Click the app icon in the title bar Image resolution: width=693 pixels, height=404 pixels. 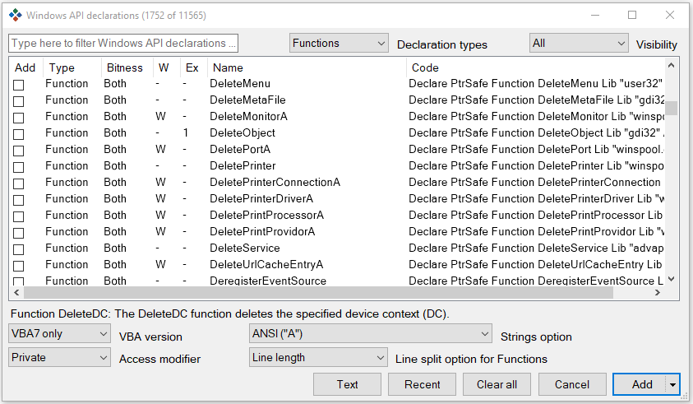[x=15, y=15]
